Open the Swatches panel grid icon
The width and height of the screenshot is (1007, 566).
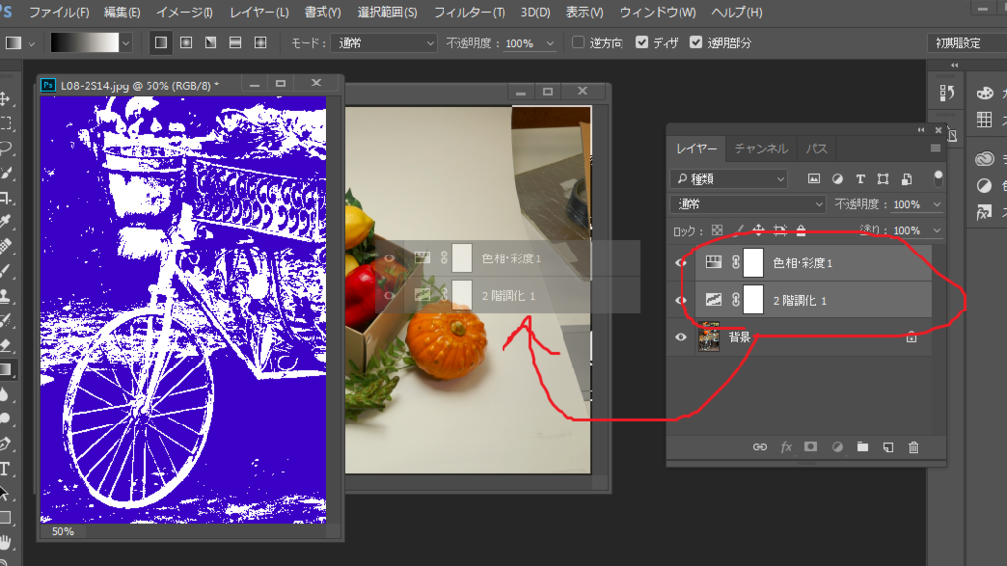click(983, 119)
